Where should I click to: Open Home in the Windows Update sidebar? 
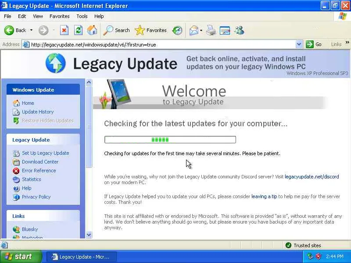pos(28,103)
